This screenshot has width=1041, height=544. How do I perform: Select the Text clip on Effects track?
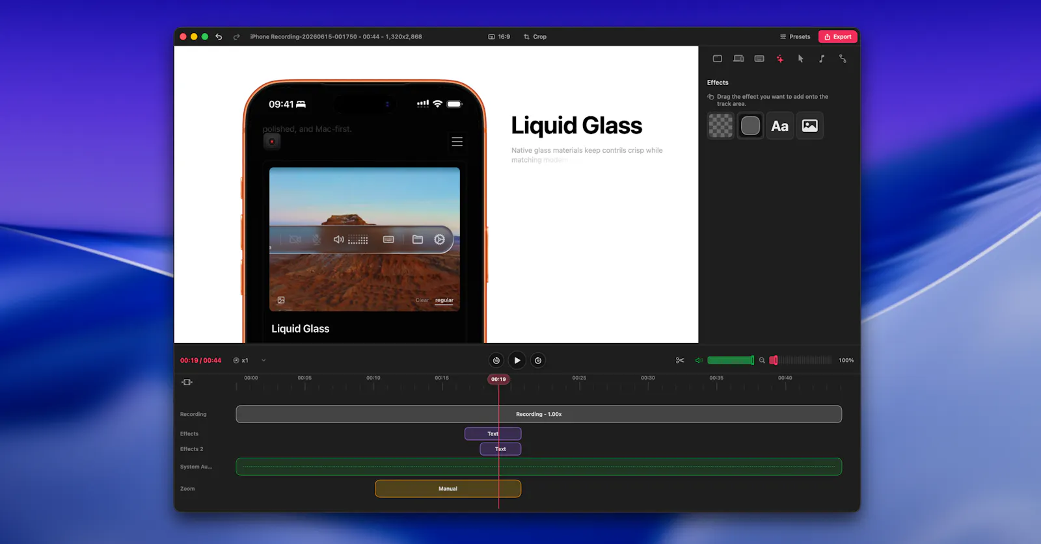(493, 434)
